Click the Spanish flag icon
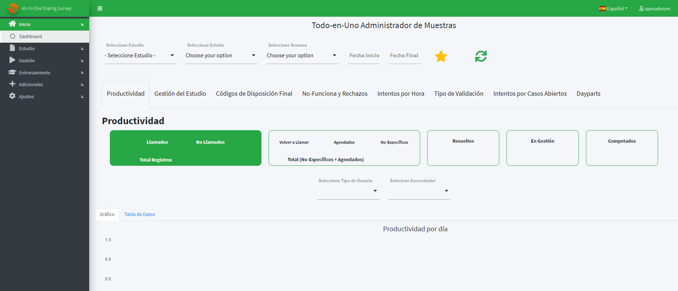Viewport: 678px width, 291px height. point(602,9)
